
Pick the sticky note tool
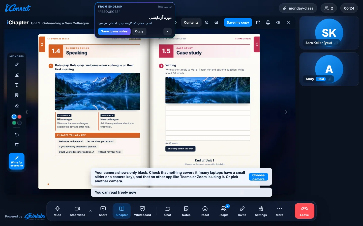17,95
